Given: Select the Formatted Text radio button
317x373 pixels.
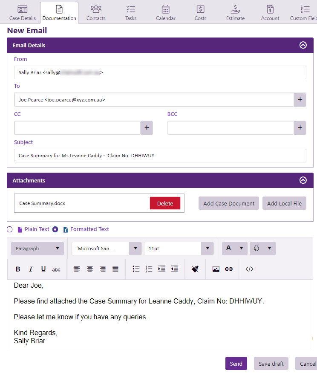Looking at the screenshot, I should click(x=55, y=229).
